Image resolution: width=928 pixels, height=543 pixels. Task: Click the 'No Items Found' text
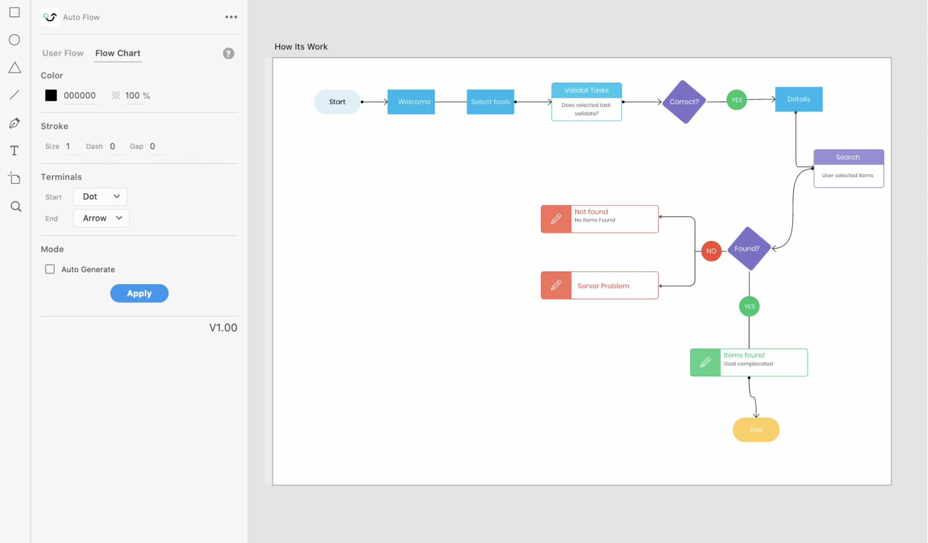click(x=594, y=220)
